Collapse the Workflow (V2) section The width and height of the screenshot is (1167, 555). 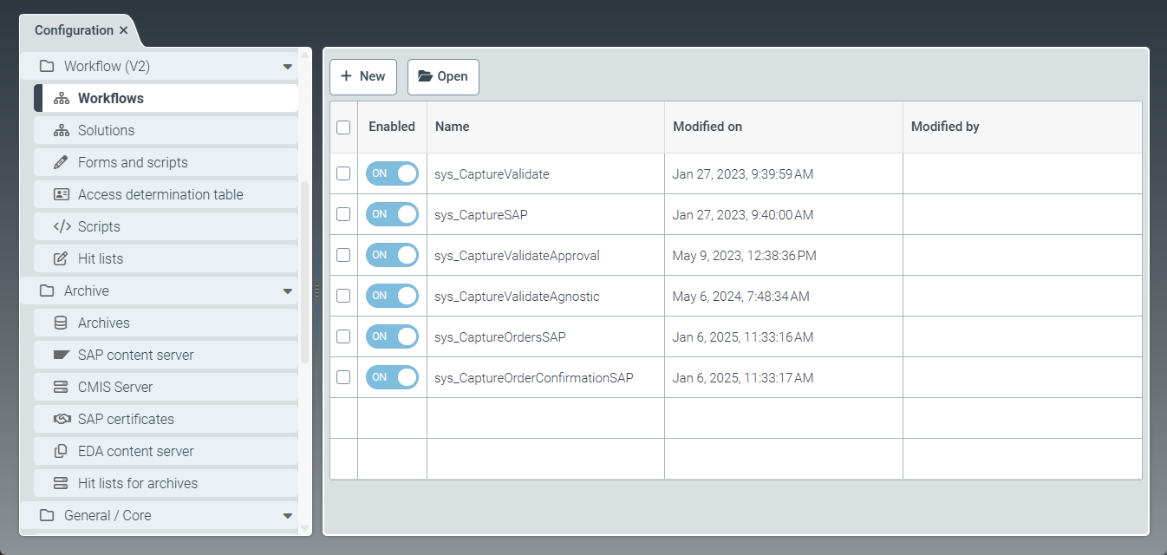pyautogui.click(x=287, y=66)
